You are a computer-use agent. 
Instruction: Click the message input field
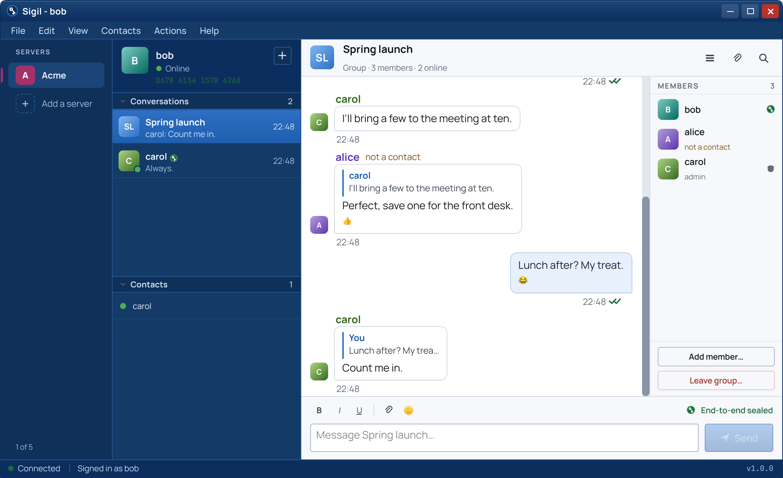tap(504, 438)
